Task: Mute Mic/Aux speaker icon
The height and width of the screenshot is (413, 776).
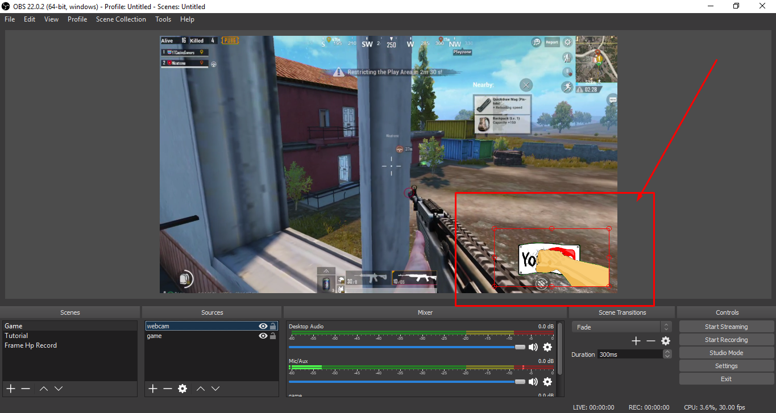Action: pos(533,382)
